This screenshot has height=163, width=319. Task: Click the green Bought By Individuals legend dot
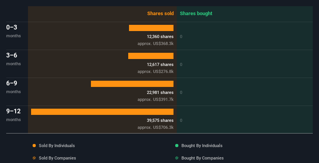coord(177,146)
